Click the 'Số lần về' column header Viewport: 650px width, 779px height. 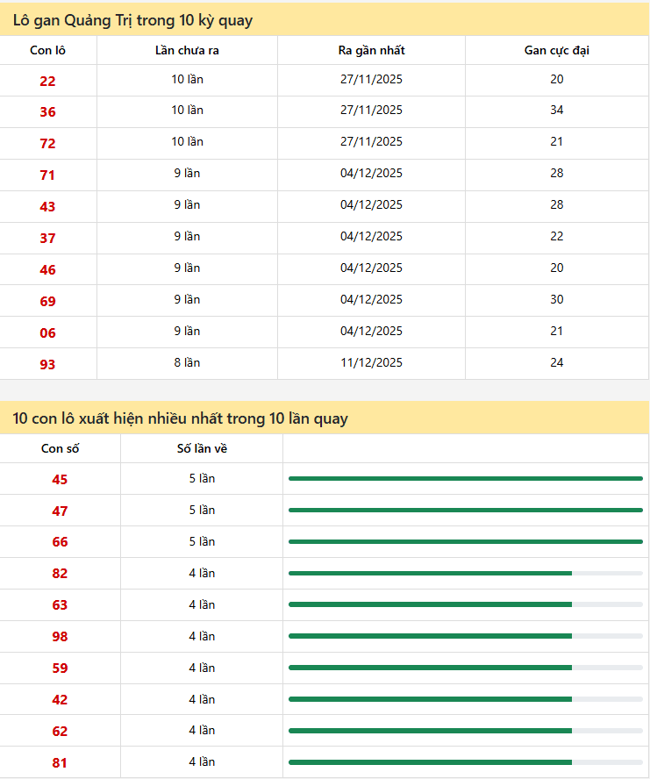[202, 448]
